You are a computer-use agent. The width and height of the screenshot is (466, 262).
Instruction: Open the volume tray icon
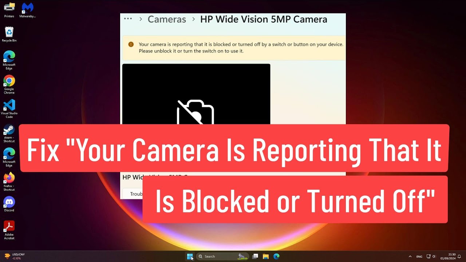(434, 257)
